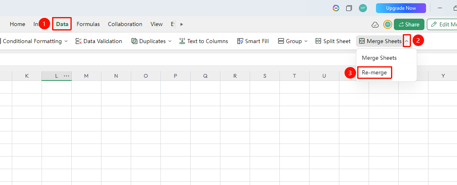
Task: Select column U header
Action: 324,76
